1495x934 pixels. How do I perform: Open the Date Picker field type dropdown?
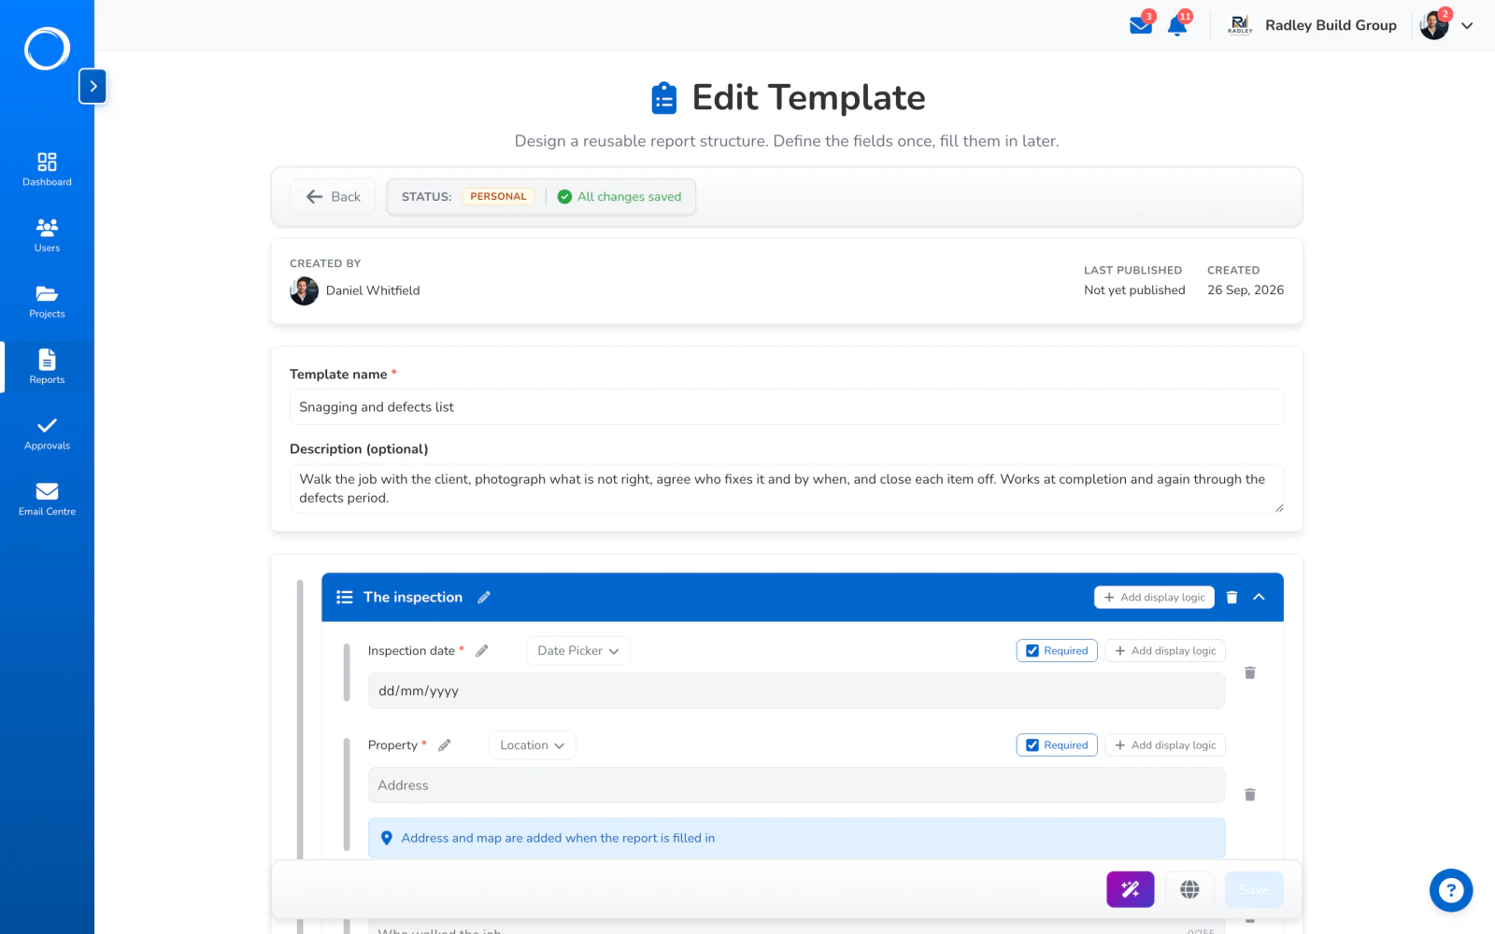pyautogui.click(x=578, y=651)
